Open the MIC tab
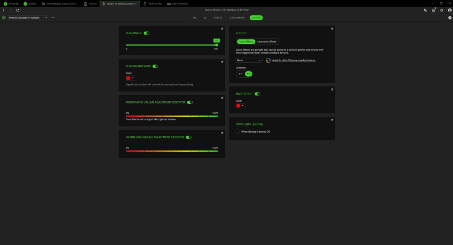 coord(195,18)
